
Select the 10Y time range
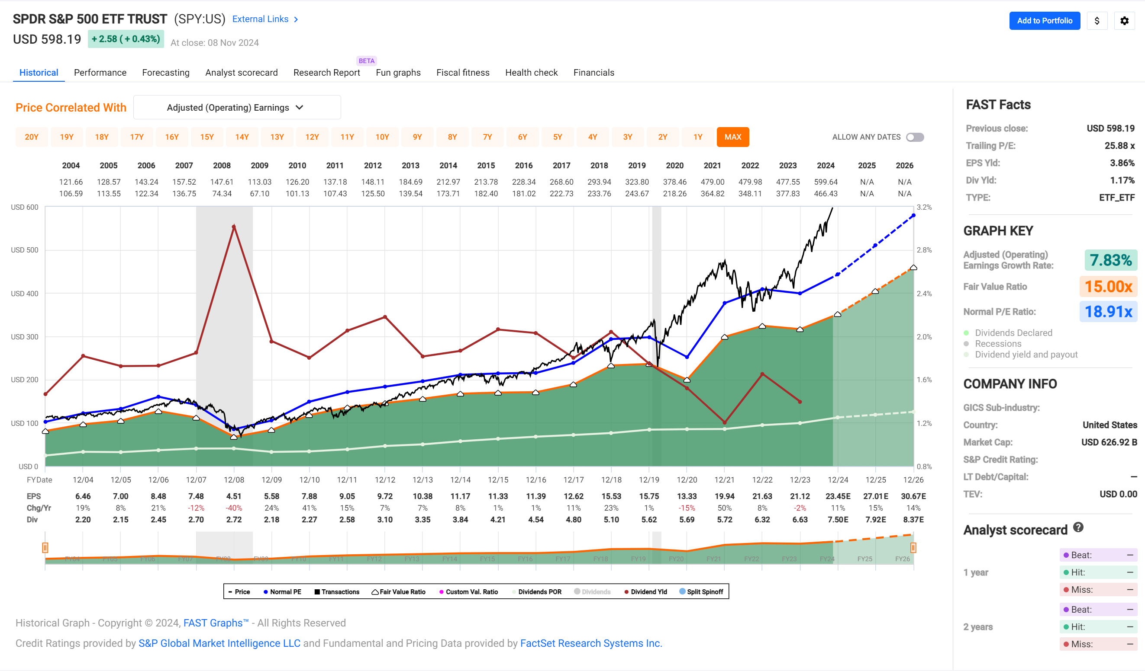(382, 137)
